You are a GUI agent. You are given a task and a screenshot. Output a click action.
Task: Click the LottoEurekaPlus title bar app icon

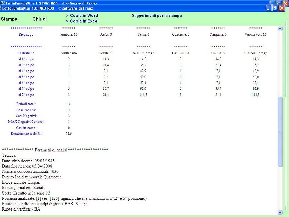(x=1, y=8)
